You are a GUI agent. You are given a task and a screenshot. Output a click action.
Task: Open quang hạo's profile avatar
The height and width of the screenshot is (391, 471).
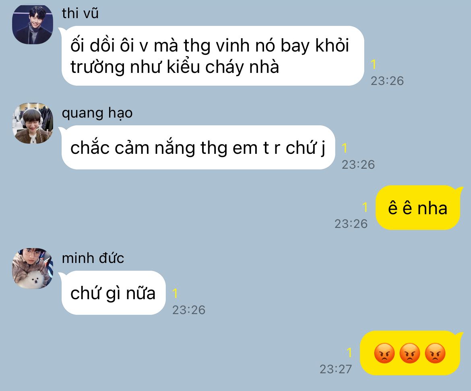point(33,123)
